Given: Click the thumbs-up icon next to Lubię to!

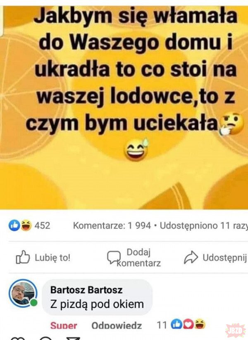Looking at the screenshot, I should (23, 257).
